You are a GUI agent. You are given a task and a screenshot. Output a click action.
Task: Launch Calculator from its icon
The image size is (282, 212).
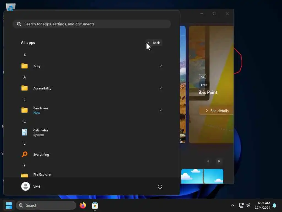pyautogui.click(x=25, y=132)
